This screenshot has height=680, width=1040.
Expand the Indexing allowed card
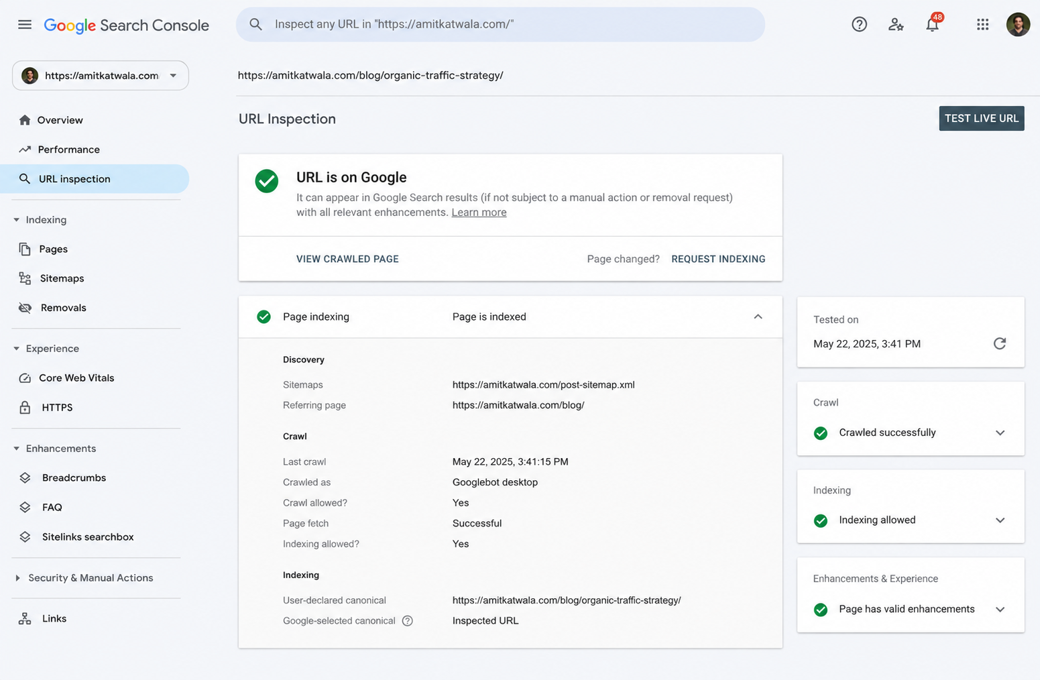tap(1000, 520)
